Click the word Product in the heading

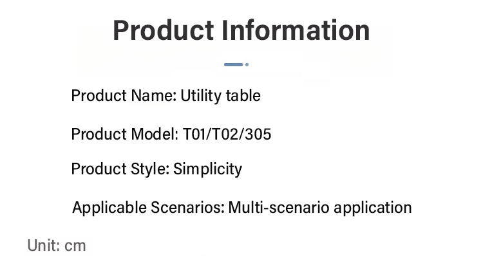pos(164,30)
